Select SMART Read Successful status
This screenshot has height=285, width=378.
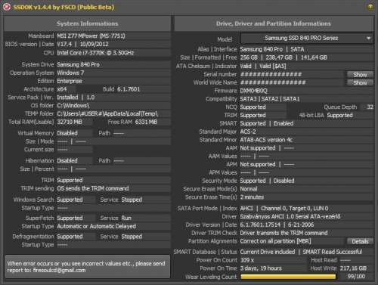pyautogui.click(x=332, y=252)
